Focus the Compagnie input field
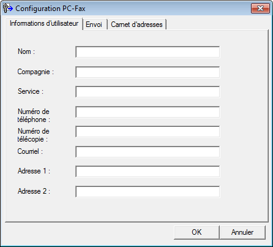This screenshot has height=247, width=273. pos(148,72)
